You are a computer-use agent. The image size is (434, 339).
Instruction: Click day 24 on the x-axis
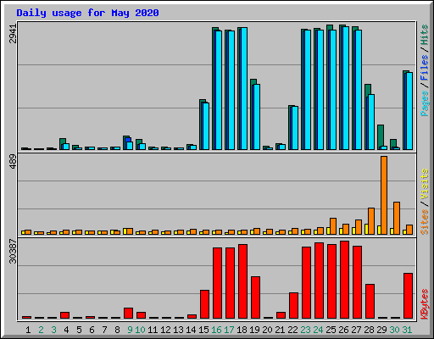click(318, 330)
